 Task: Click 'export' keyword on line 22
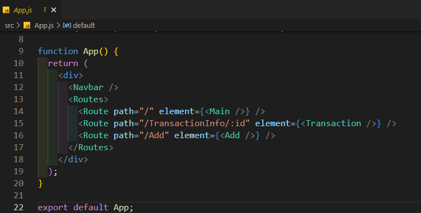pos(53,208)
